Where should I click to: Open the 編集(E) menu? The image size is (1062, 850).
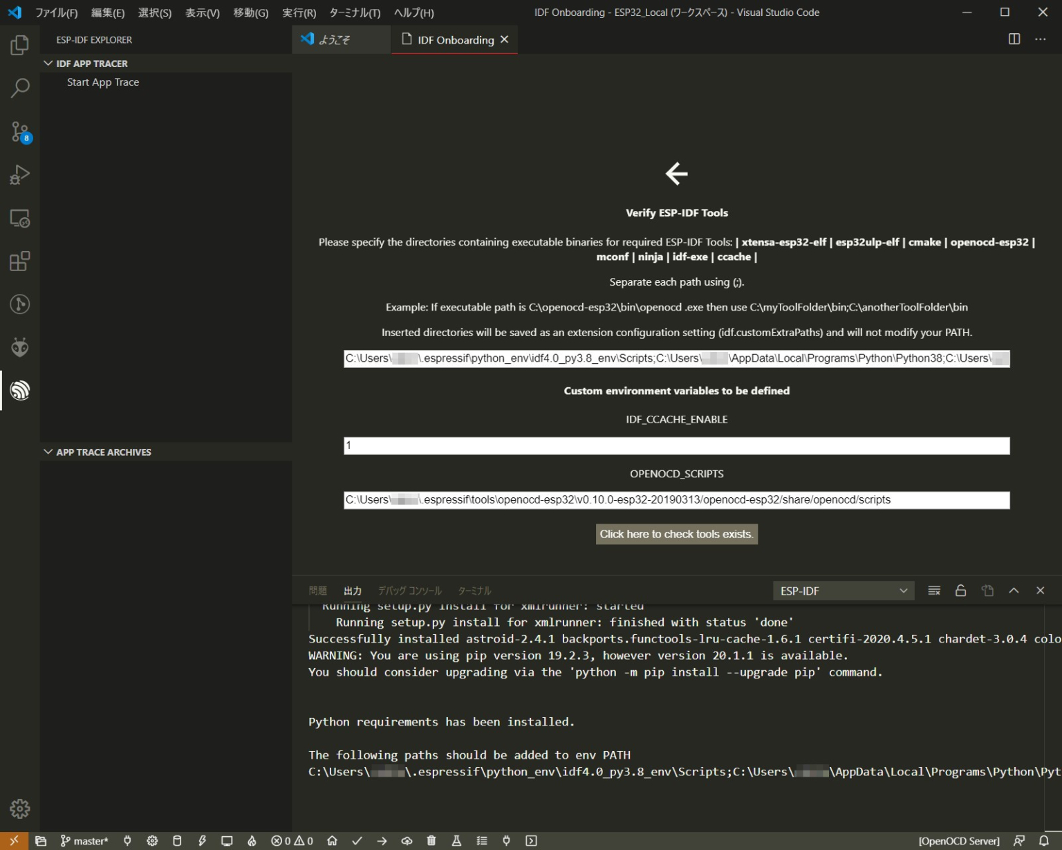pos(108,12)
